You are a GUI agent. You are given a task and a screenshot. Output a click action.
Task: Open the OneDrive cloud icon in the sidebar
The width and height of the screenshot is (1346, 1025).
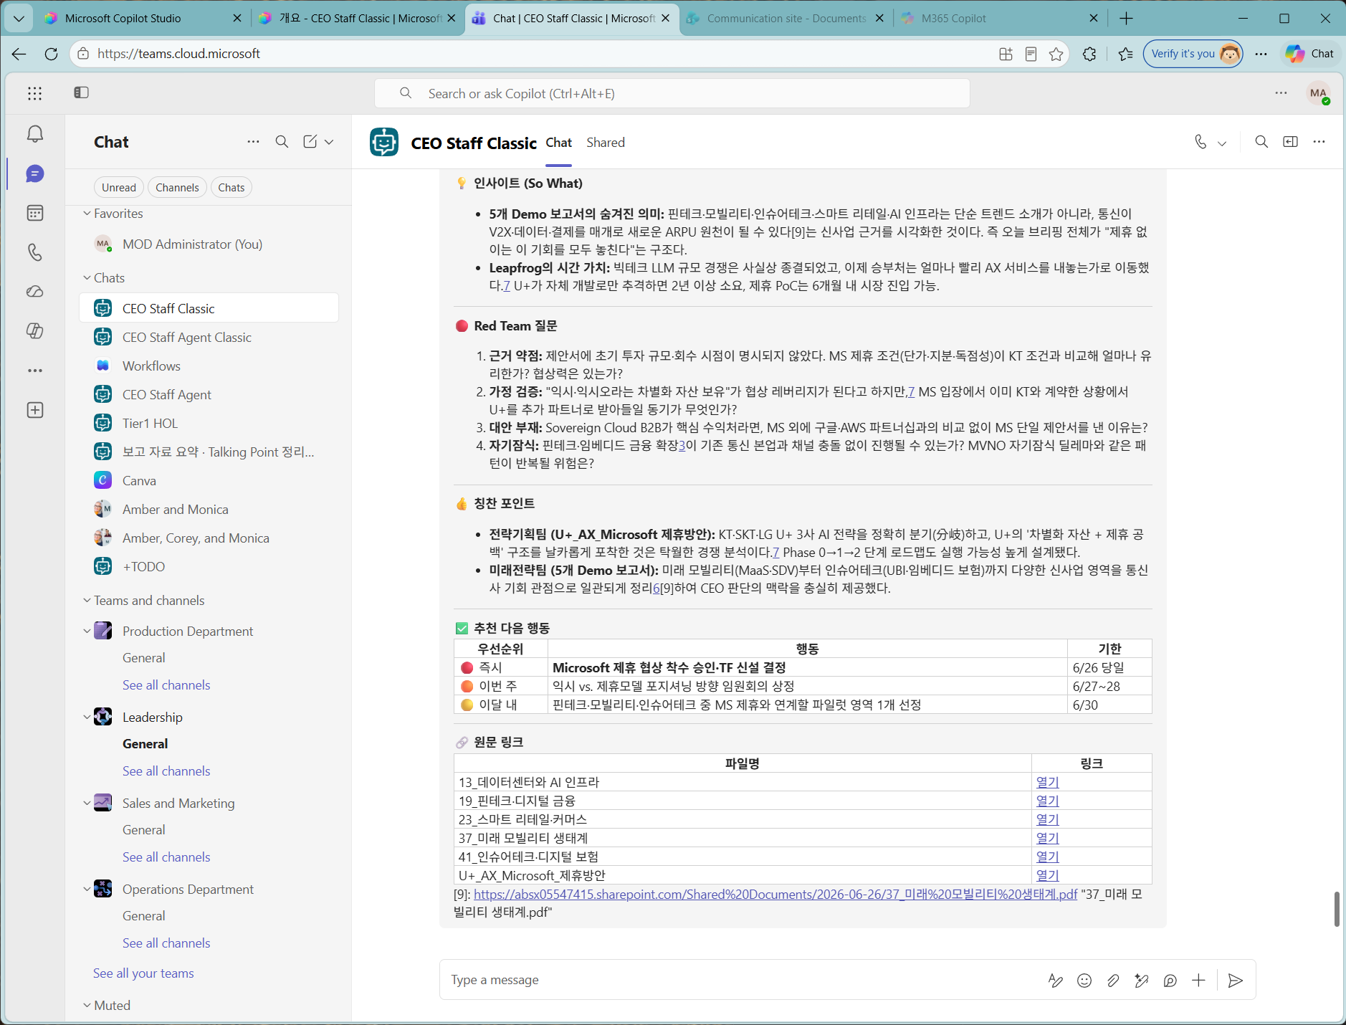point(34,292)
